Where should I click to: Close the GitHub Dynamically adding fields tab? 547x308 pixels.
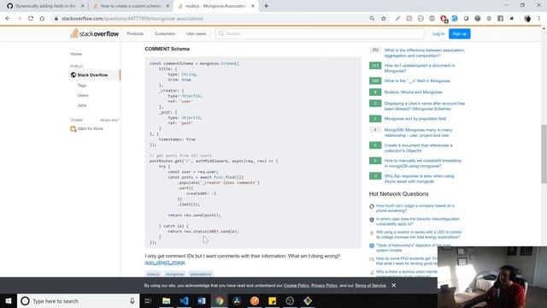click(82, 6)
